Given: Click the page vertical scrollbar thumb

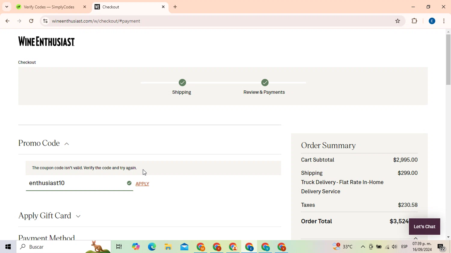Looking at the screenshot, I should pyautogui.click(x=448, y=59).
